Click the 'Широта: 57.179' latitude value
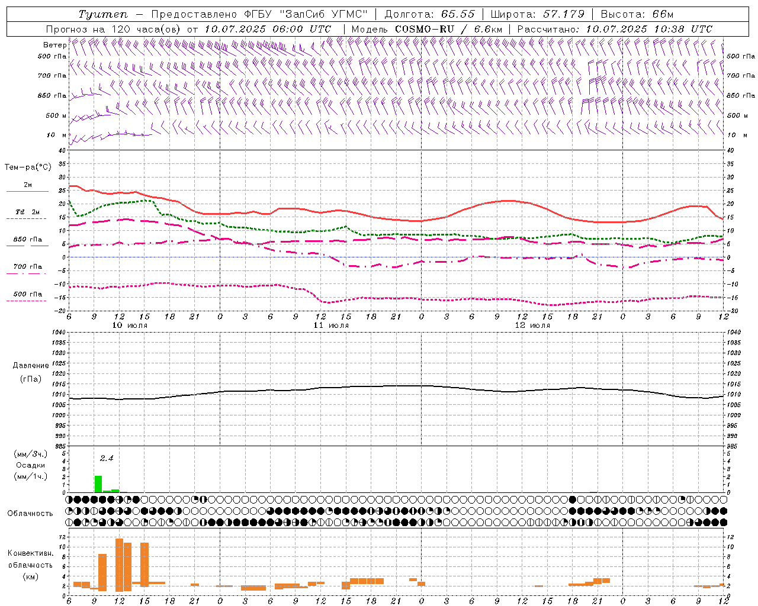 coord(537,14)
